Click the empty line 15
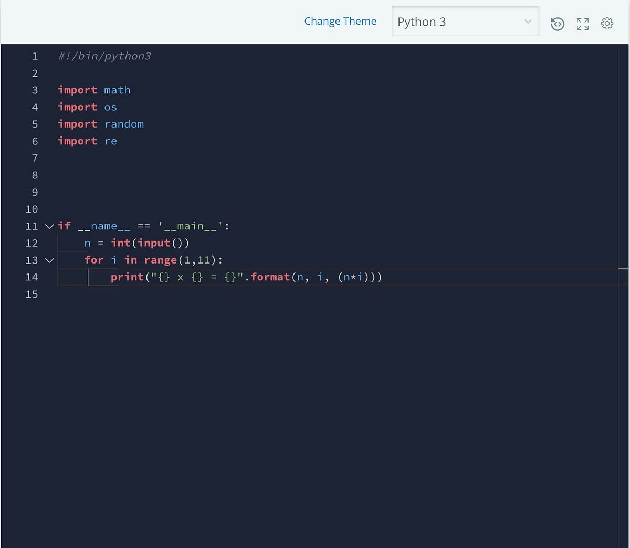 [341, 294]
